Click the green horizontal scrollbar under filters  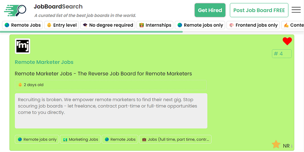(91, 31)
